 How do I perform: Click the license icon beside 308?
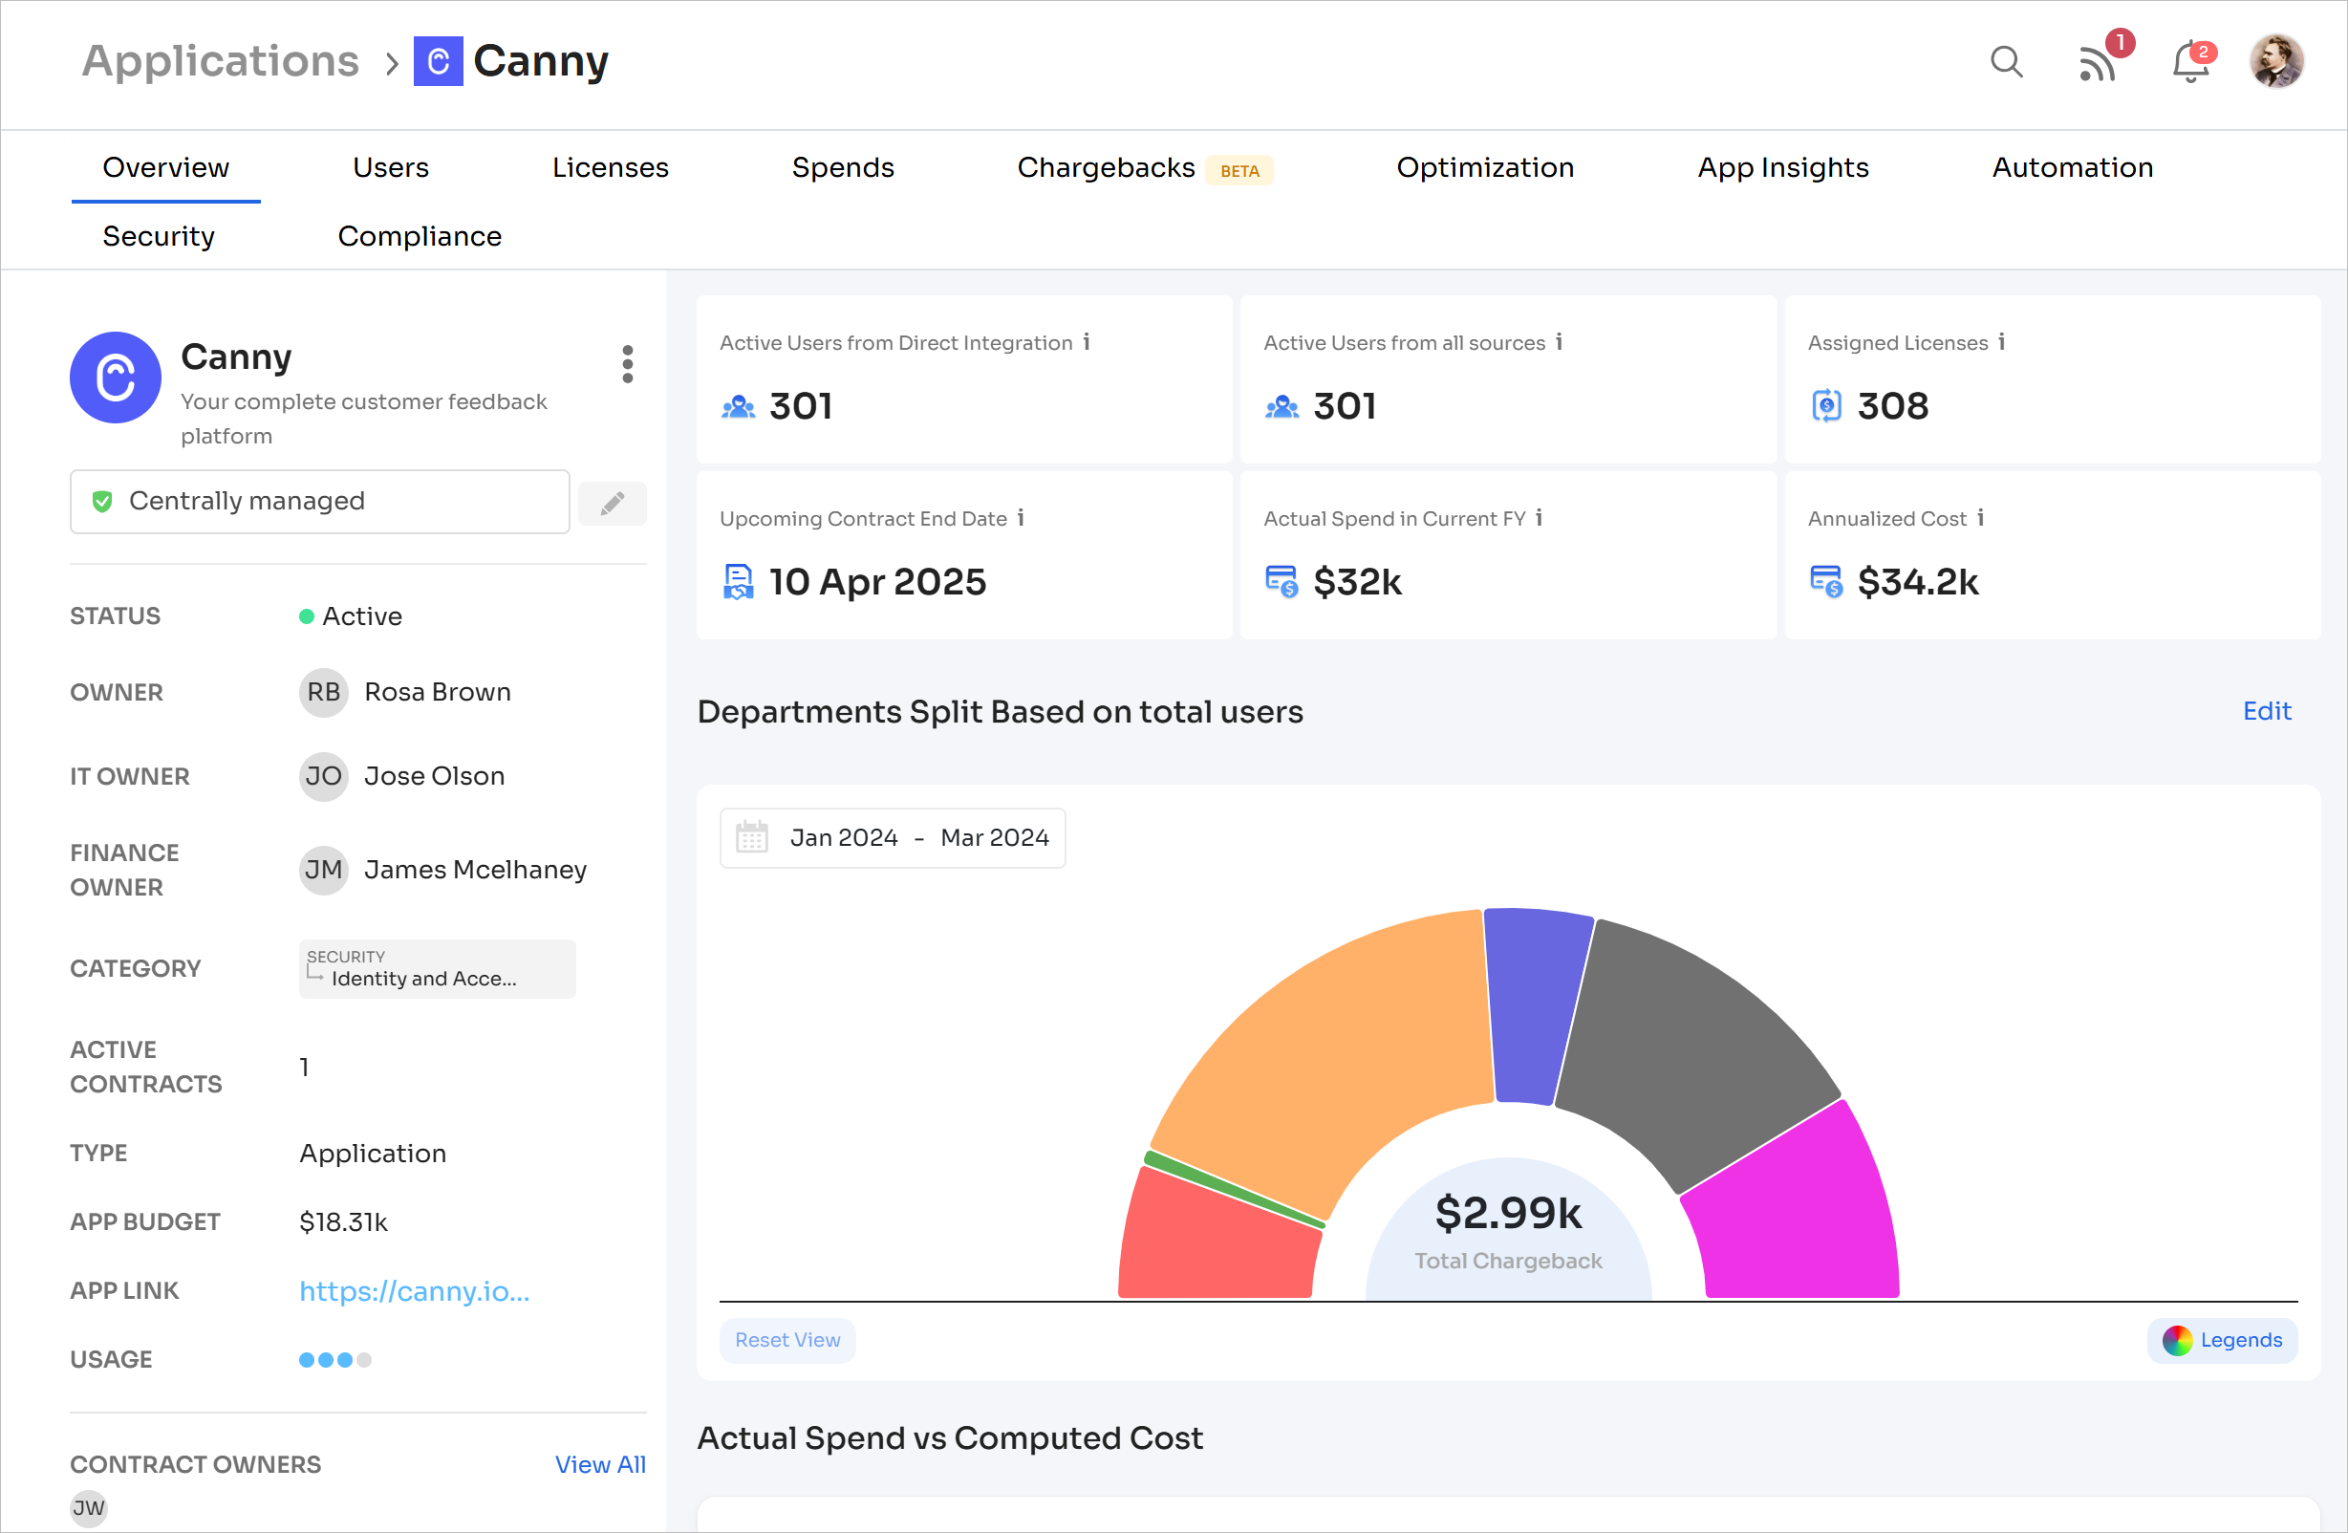(1826, 405)
